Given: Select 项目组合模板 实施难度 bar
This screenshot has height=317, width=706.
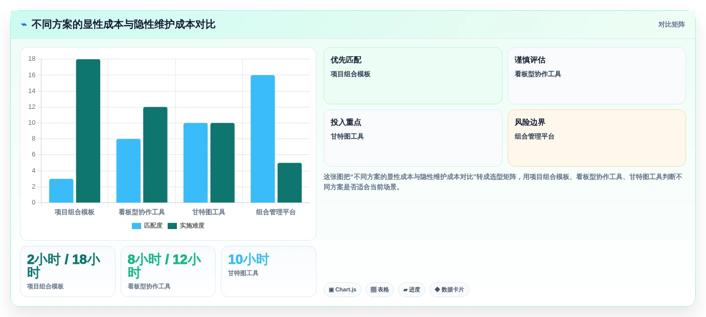Looking at the screenshot, I should click(x=88, y=131).
